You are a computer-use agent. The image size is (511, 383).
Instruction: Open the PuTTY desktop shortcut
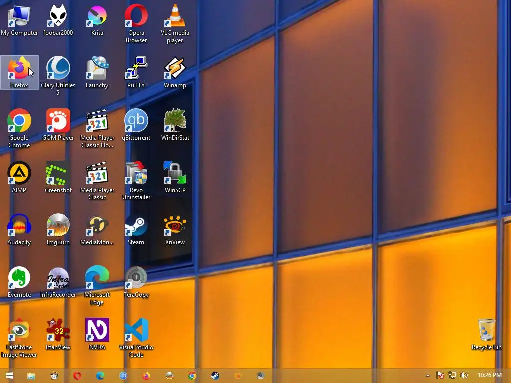click(136, 72)
